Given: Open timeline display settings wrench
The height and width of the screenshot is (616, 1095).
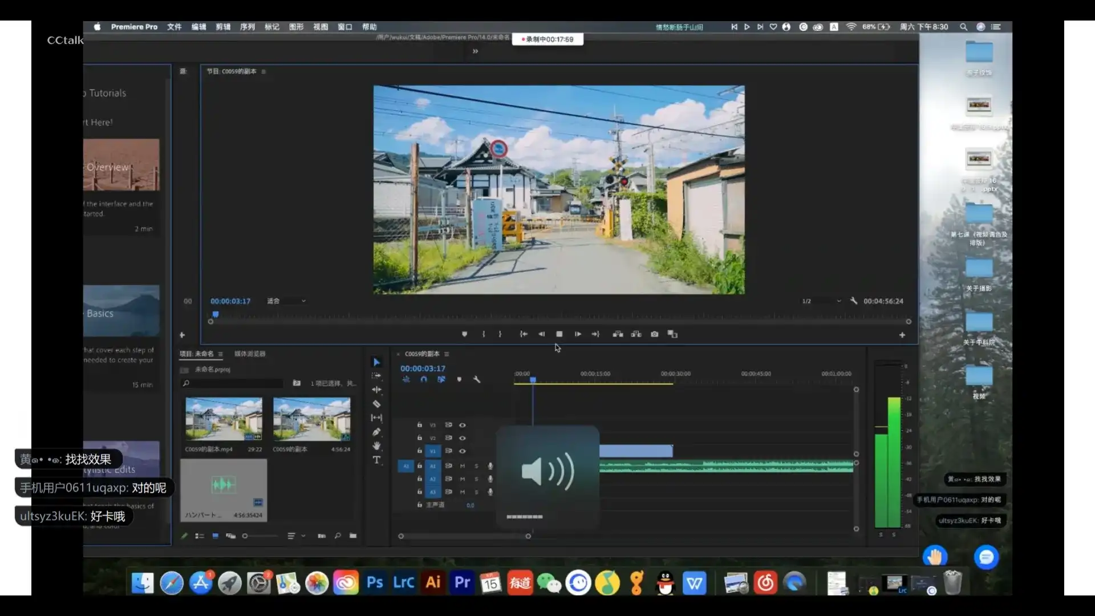Looking at the screenshot, I should coord(477,379).
